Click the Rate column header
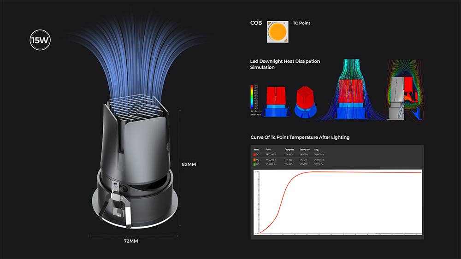461x259 pixels. click(268, 150)
